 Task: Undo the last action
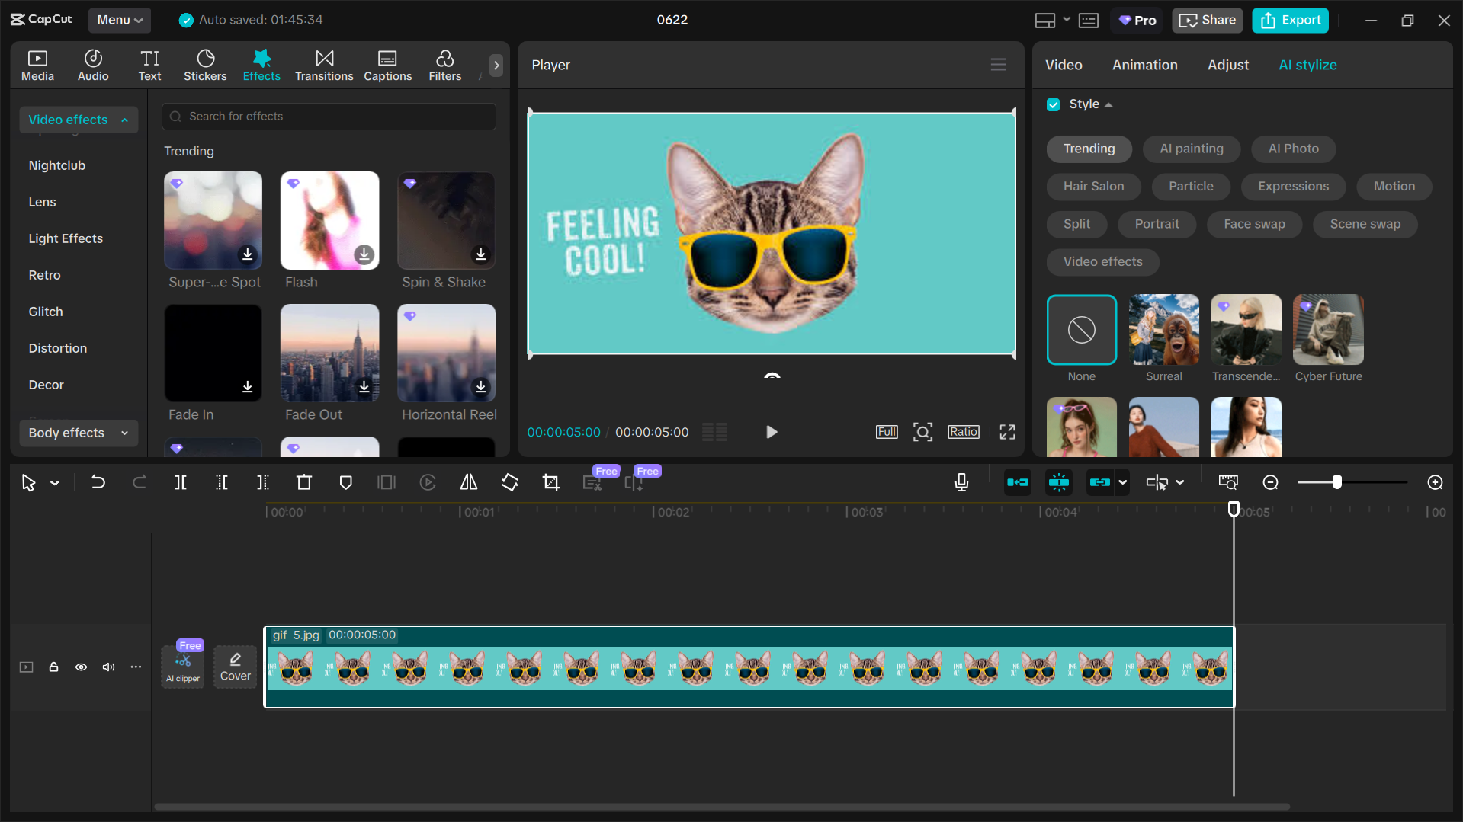(98, 482)
